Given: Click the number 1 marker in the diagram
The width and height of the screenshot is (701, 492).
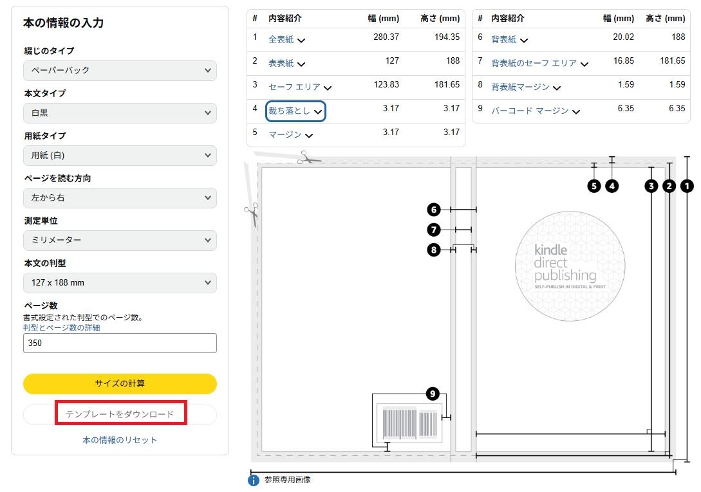Looking at the screenshot, I should coord(687,186).
